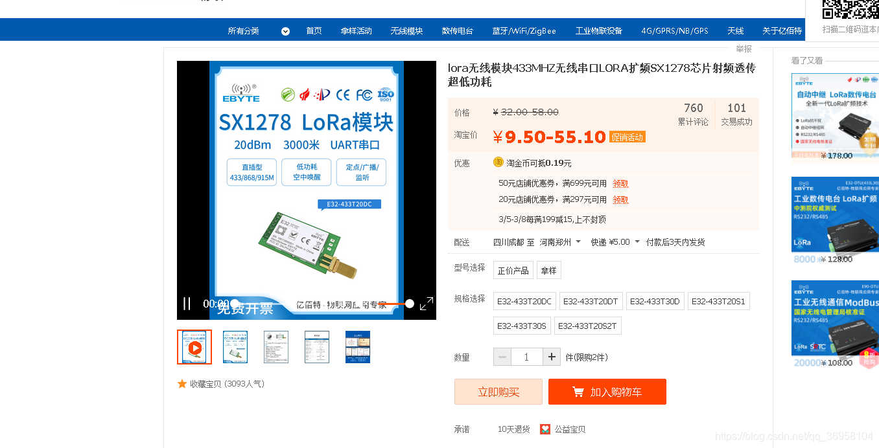879x448 pixels.
Task: Open 无线模块 category
Action: tap(406, 31)
